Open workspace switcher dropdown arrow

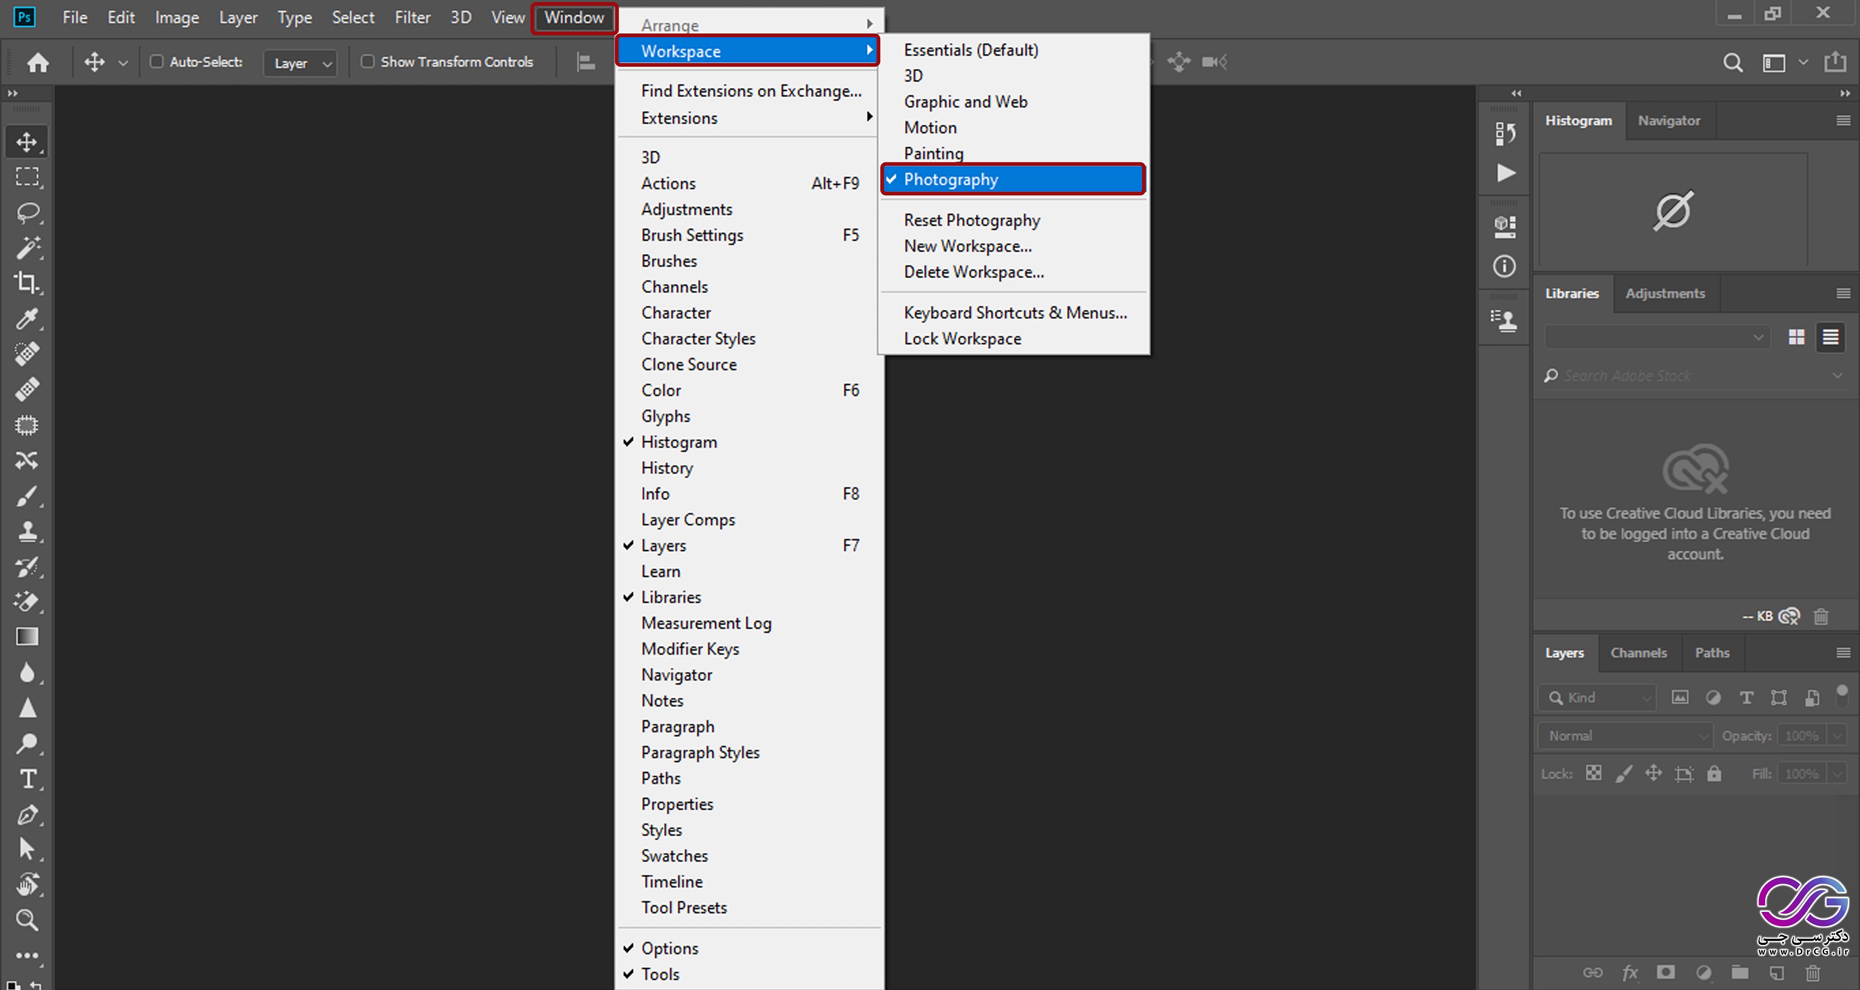[1804, 62]
